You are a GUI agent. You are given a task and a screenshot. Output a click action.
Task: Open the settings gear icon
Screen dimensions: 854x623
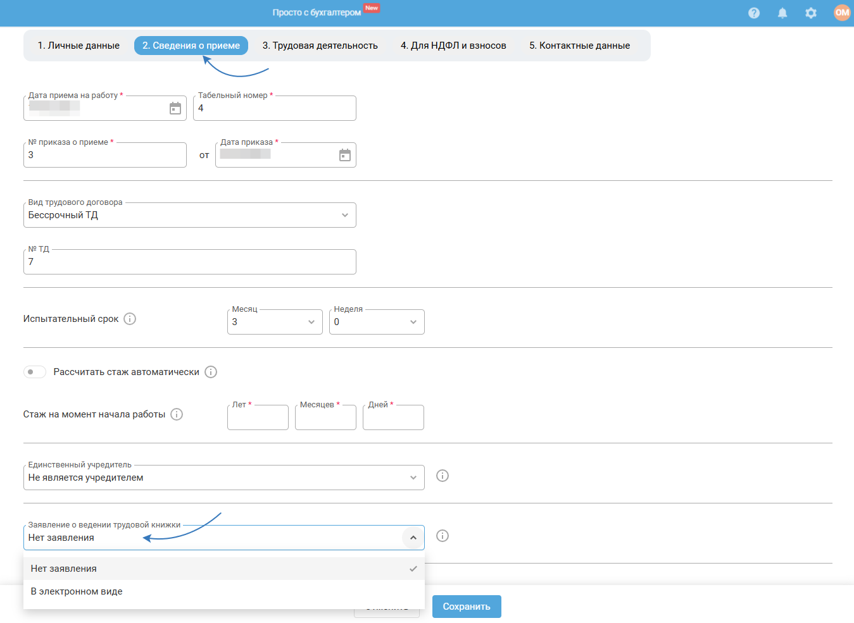point(811,13)
